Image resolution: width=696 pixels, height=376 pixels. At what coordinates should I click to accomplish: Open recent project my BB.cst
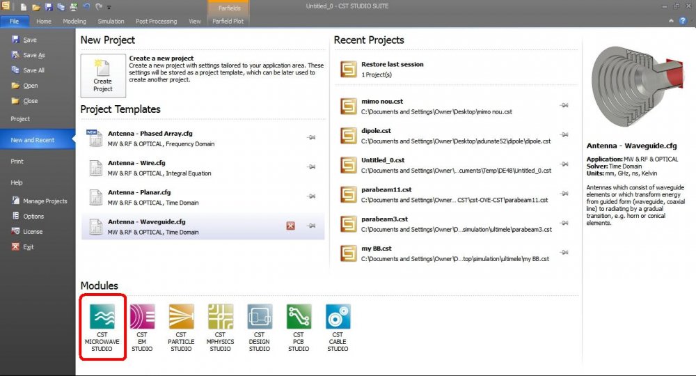point(456,253)
